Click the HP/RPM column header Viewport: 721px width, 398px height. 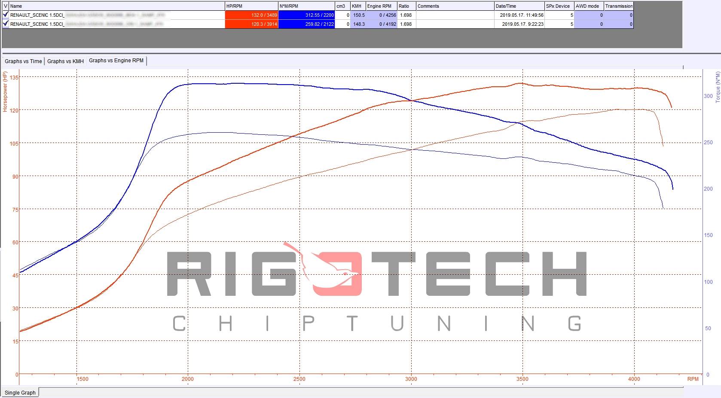pyautogui.click(x=251, y=6)
